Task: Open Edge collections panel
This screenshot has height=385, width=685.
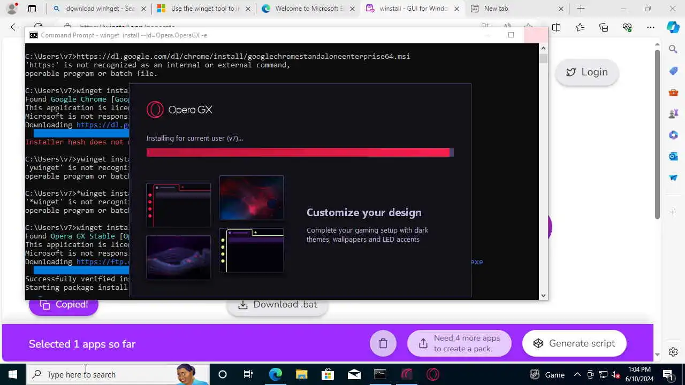Action: coord(604,27)
